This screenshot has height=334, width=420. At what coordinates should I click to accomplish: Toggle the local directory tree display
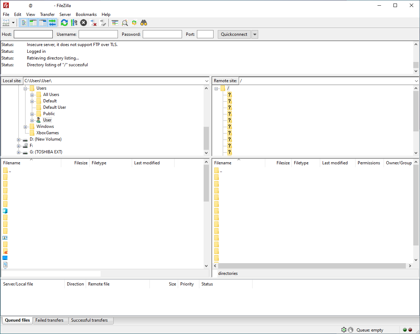click(33, 23)
